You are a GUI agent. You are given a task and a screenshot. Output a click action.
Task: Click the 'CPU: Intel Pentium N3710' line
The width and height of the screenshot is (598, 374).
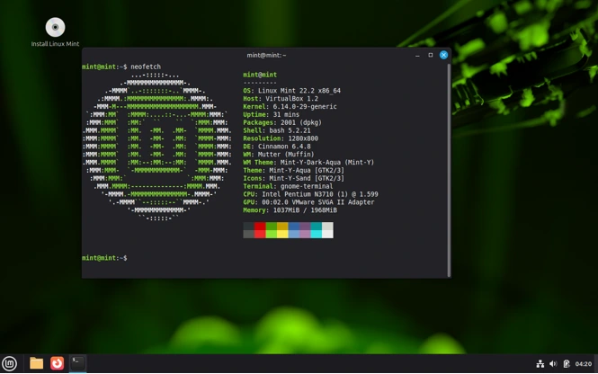(310, 195)
